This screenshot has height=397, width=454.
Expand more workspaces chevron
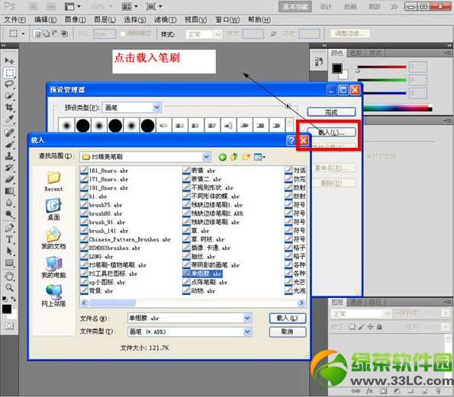point(394,6)
